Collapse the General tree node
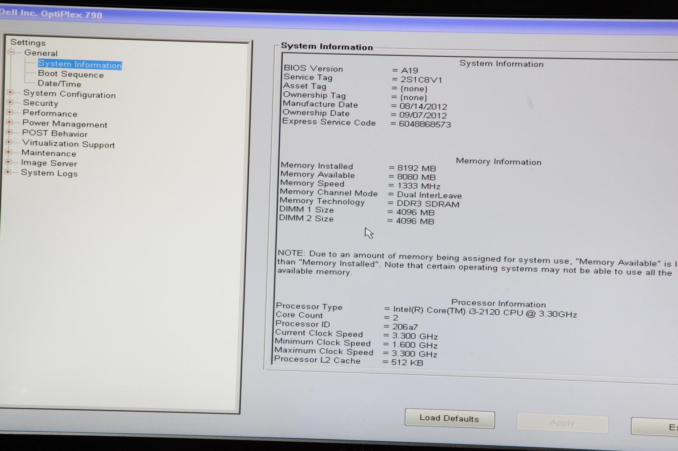The height and width of the screenshot is (451, 678). 11,52
